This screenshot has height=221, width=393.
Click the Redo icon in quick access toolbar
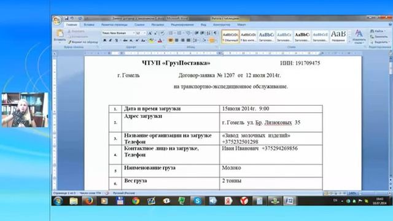(80, 18)
